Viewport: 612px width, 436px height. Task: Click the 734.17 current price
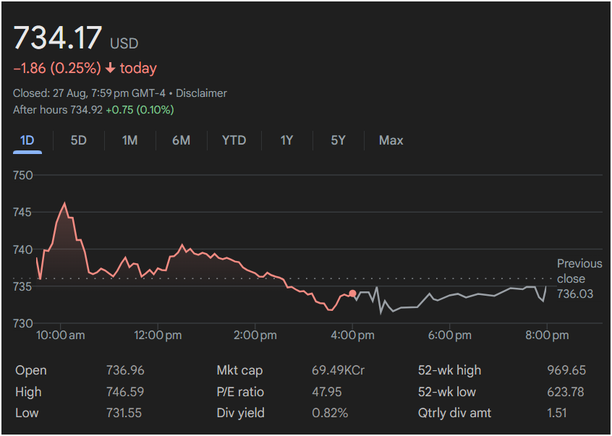point(58,38)
